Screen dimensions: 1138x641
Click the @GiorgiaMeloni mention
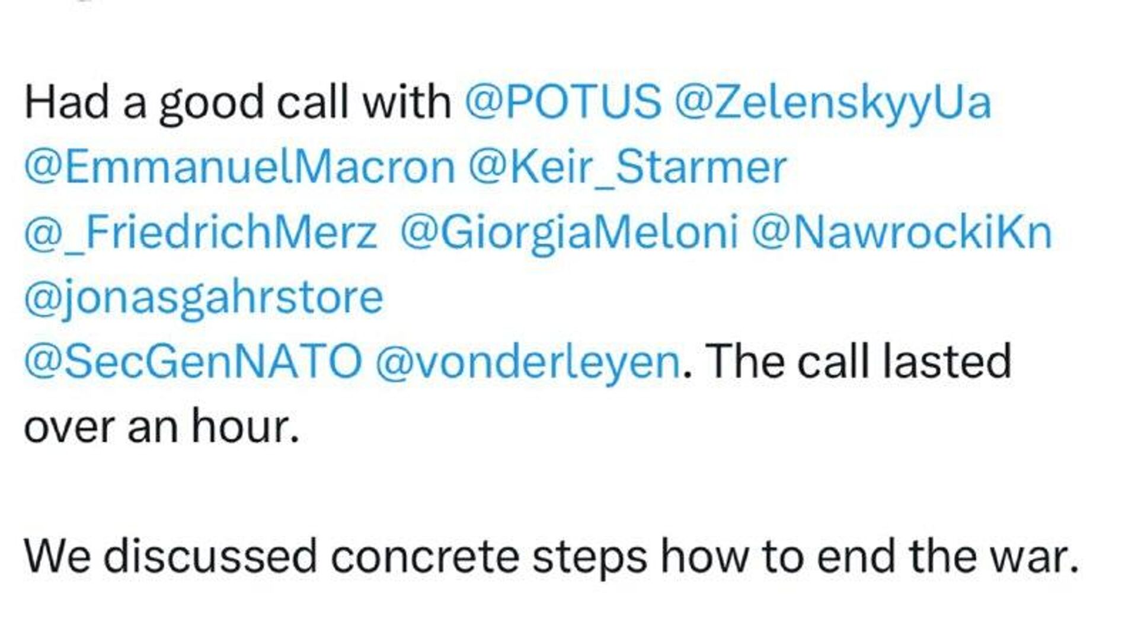[568, 232]
